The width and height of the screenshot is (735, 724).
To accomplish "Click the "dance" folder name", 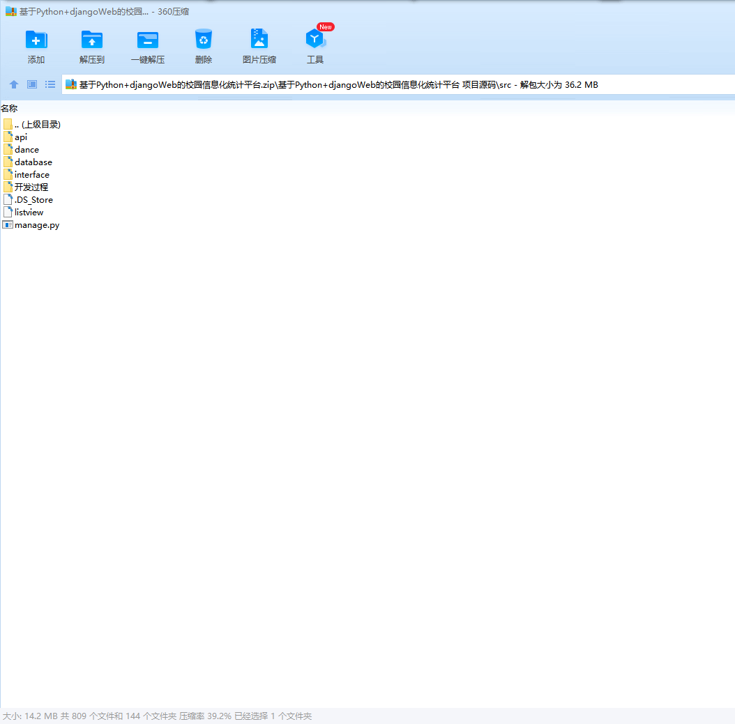I will point(26,149).
